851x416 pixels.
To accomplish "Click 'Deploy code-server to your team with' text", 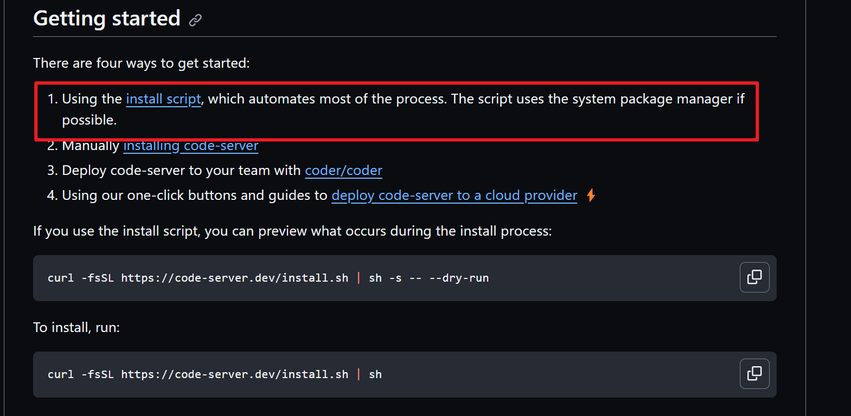I will (x=181, y=171).
